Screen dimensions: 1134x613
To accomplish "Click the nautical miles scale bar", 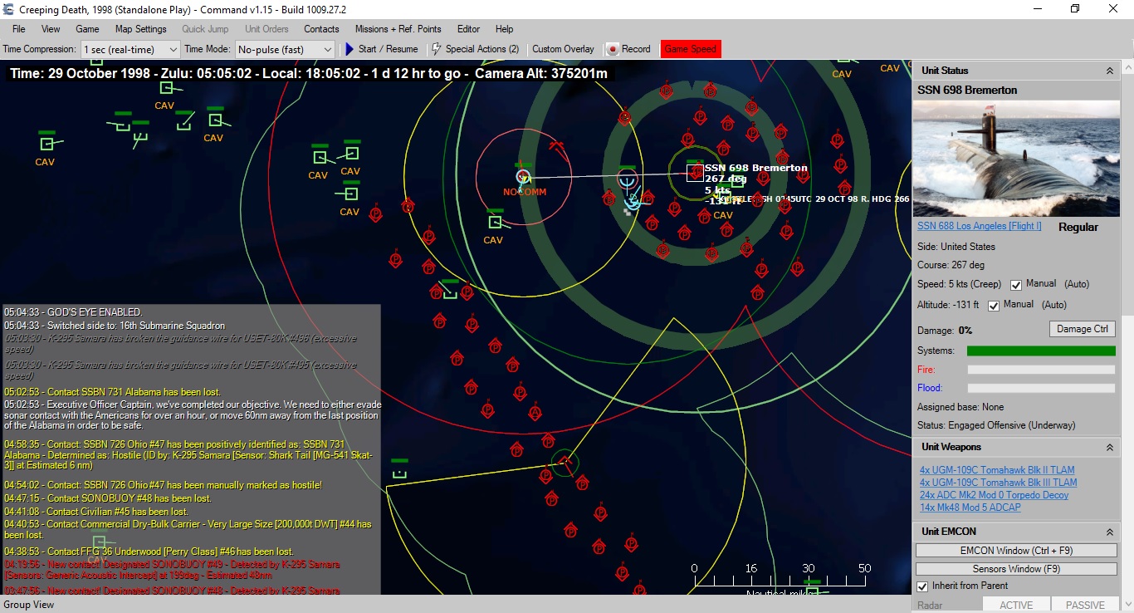I will (x=780, y=581).
